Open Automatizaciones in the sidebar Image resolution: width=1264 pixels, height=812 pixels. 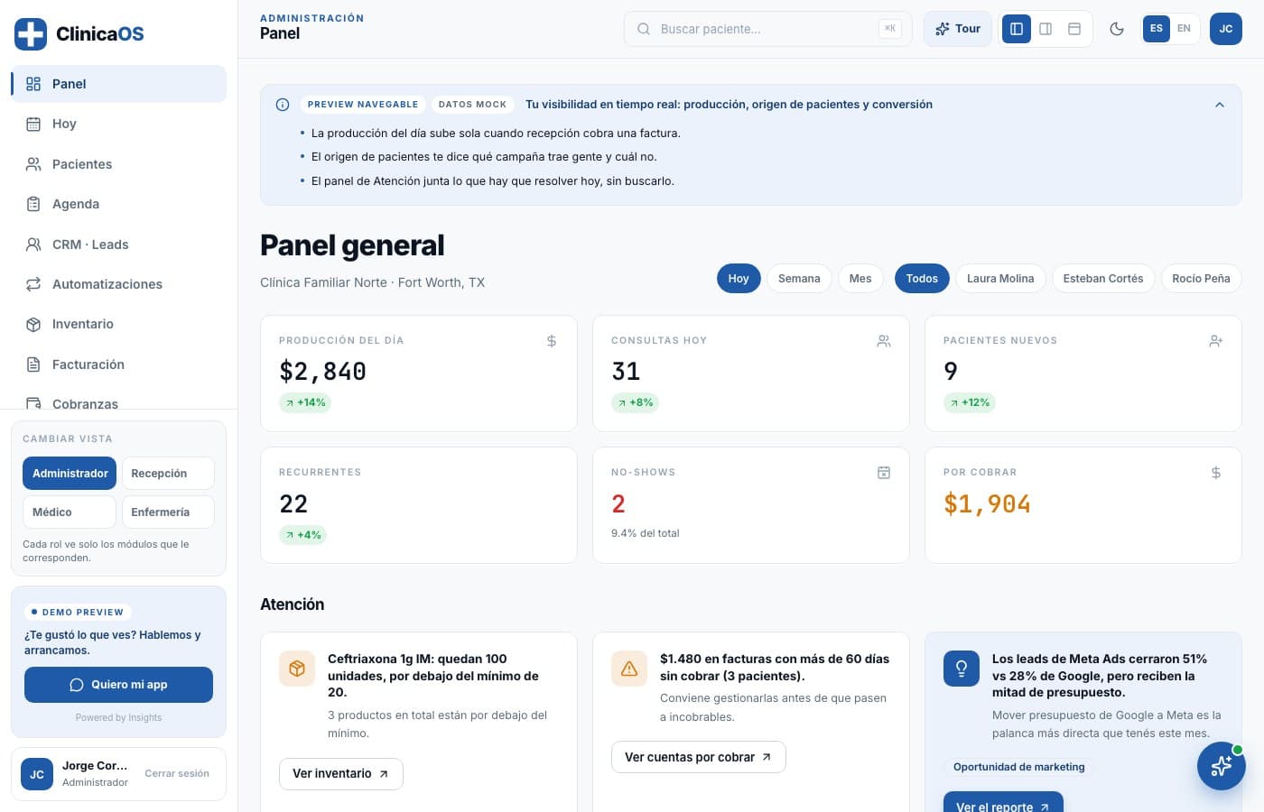[x=118, y=284]
